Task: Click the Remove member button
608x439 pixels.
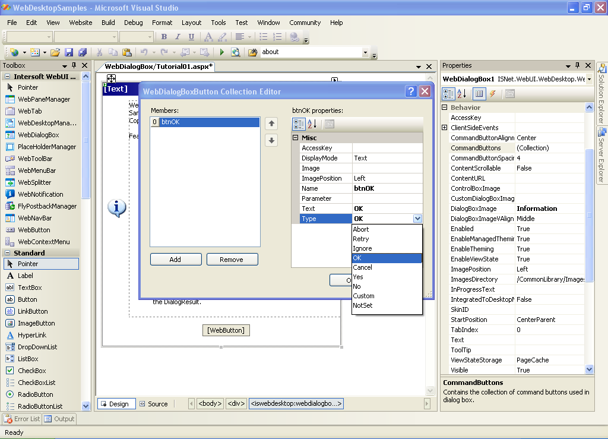Action: pos(232,260)
